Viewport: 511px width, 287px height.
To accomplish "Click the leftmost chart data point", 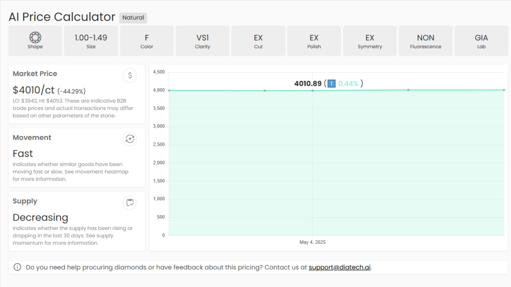I will coord(169,91).
